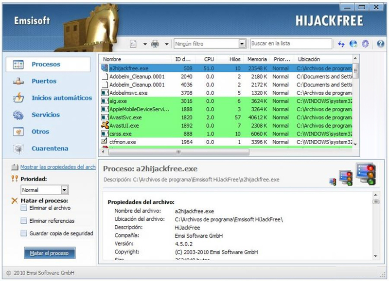
Task: Click the Cuarentena cube icon
Action: [18, 149]
